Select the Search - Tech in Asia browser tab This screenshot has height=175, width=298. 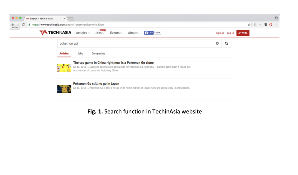point(45,18)
